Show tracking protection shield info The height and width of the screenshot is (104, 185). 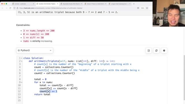14,8
